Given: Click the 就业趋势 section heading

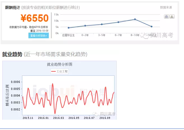Looking at the screenshot, I should pyautogui.click(x=12, y=54).
